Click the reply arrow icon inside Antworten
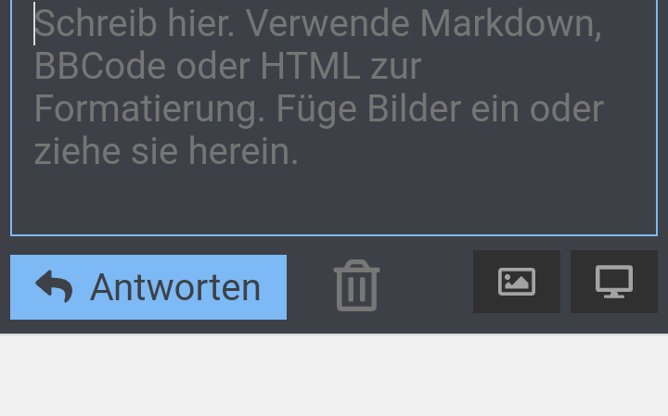The height and width of the screenshot is (416, 668). coord(54,286)
